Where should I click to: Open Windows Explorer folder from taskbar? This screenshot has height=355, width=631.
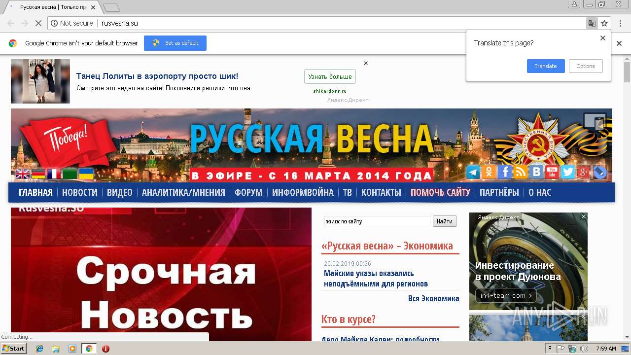pos(56,349)
